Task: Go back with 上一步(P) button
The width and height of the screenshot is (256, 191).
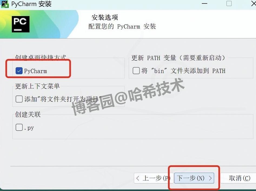Action: 152,178
